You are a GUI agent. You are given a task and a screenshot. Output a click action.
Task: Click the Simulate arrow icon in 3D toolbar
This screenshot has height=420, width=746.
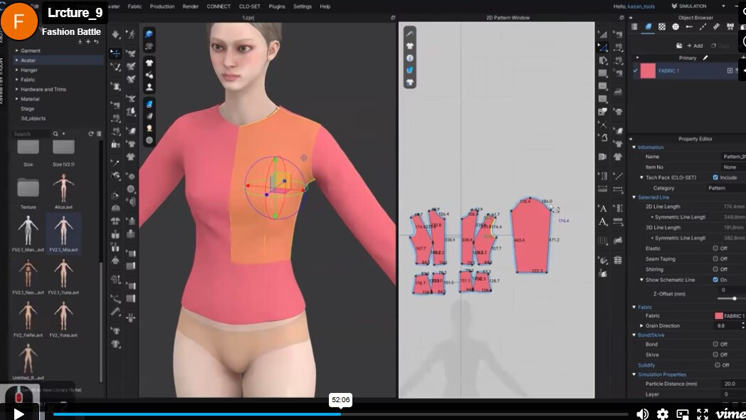pyautogui.click(x=115, y=34)
